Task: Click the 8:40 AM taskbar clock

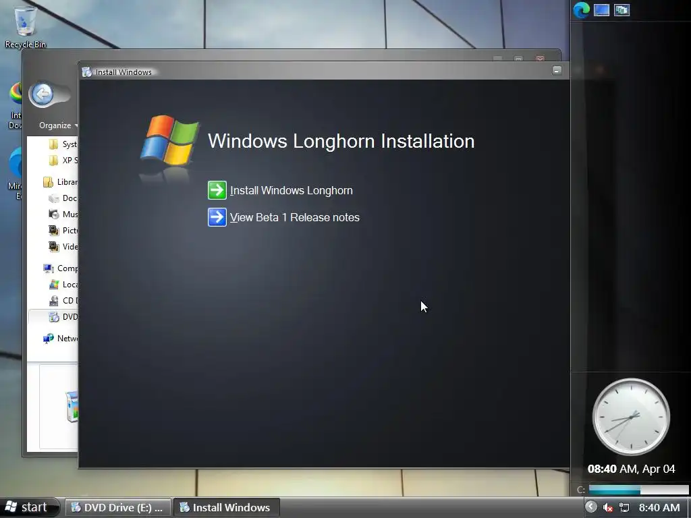Action: point(659,508)
